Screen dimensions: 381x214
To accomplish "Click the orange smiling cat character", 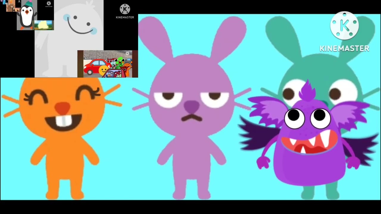I will [62, 138].
